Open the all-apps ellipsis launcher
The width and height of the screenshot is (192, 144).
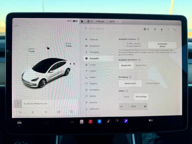coord(72,122)
